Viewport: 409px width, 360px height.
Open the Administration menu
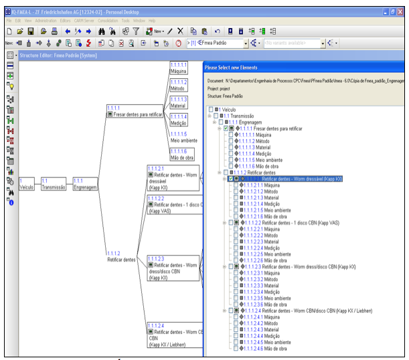coord(46,21)
